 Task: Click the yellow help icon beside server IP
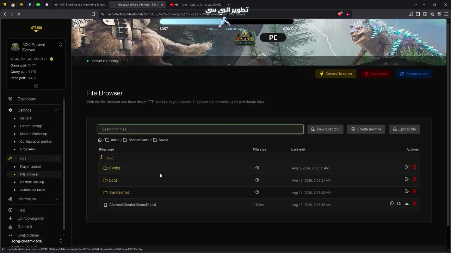52,59
